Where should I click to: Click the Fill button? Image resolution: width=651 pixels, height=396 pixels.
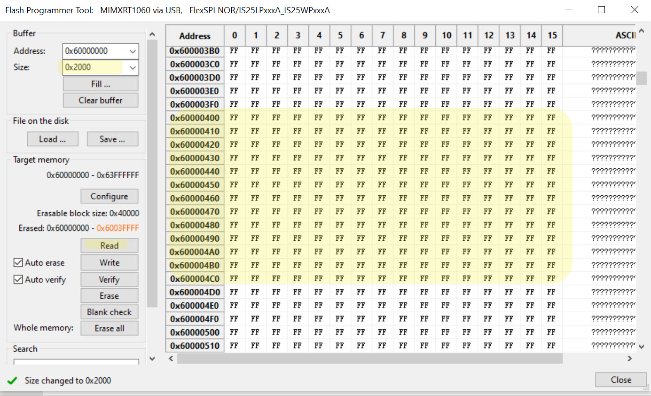point(100,84)
